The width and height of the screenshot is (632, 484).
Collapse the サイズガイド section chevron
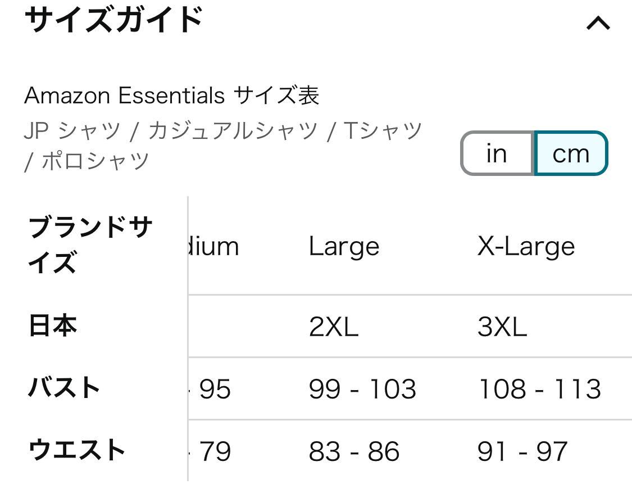(598, 24)
